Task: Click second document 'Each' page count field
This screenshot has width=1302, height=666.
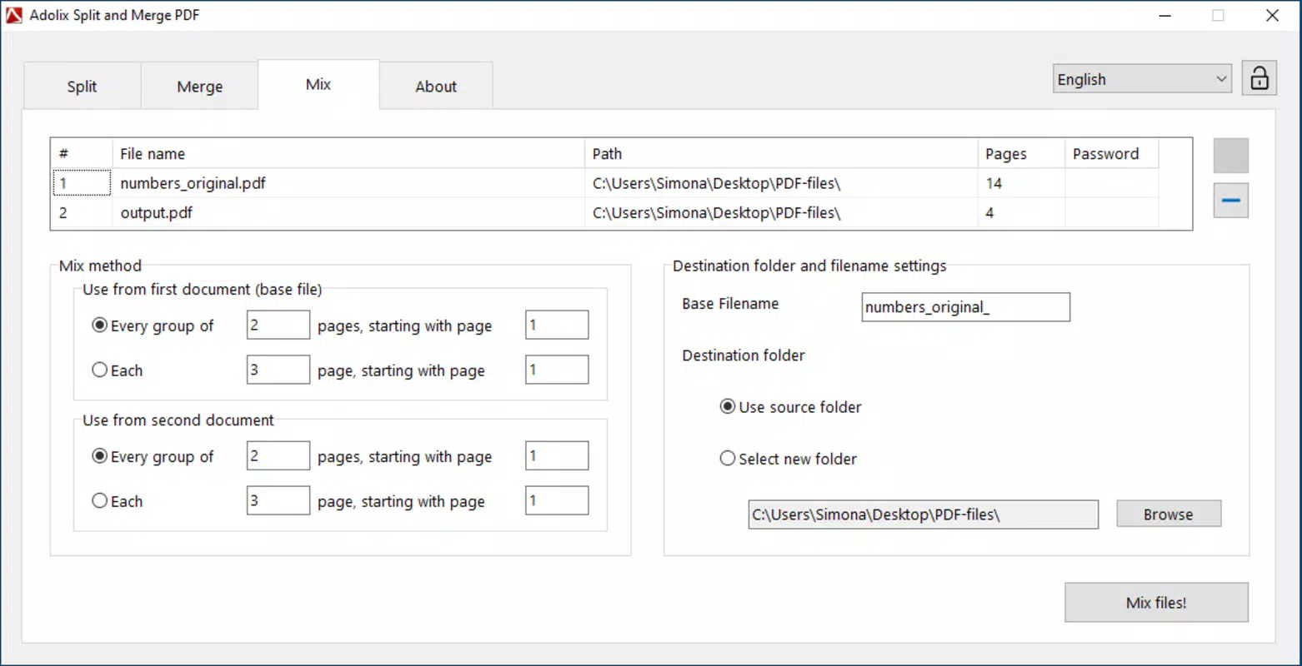Action: (x=278, y=500)
